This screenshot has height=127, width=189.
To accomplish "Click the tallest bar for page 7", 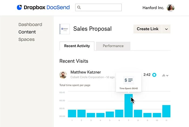I will point(129,106).
